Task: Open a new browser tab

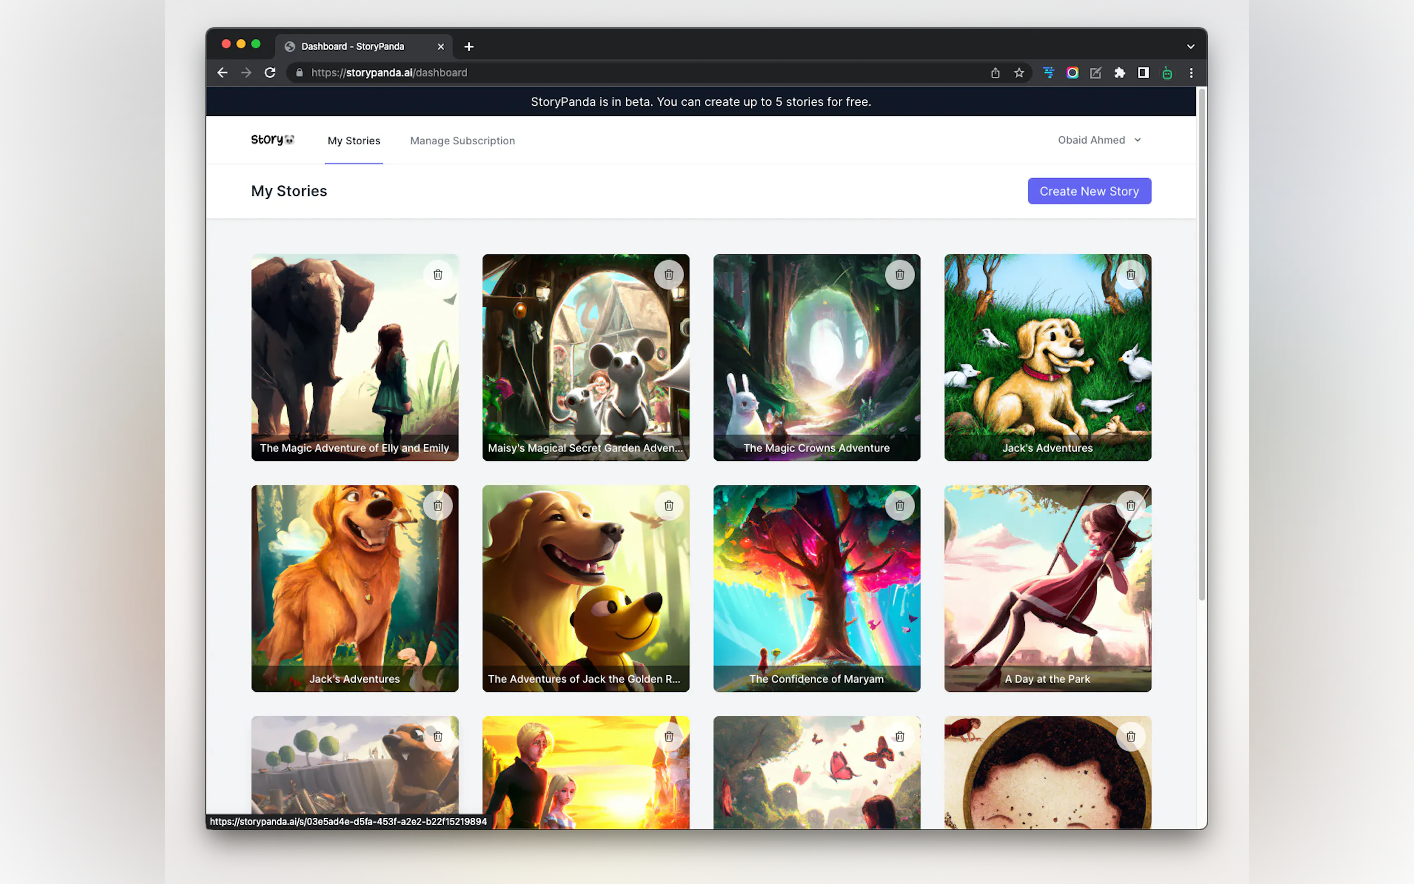Action: pyautogui.click(x=469, y=47)
